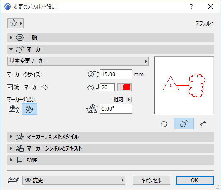Click the マーカー panel cloud icon
Viewport: 221px width, 190px height.
coord(19,49)
